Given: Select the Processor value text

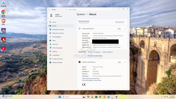Looking at the screenshot, I should (x=108, y=36).
